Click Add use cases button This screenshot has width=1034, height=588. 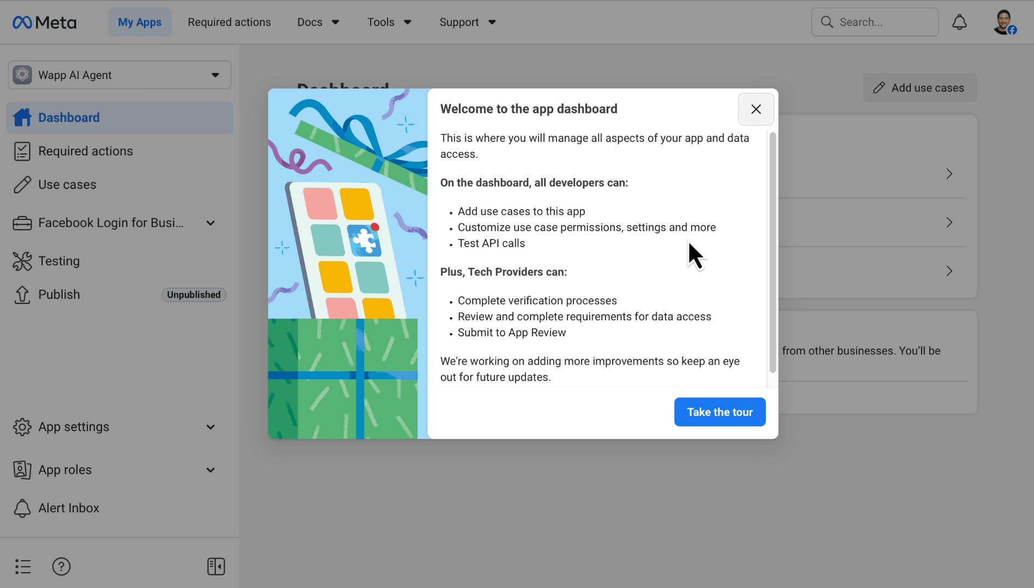coord(920,88)
